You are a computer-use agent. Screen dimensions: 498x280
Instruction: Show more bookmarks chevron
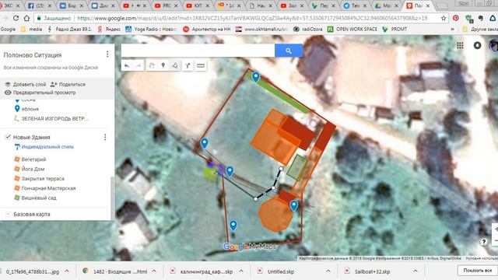point(452,30)
